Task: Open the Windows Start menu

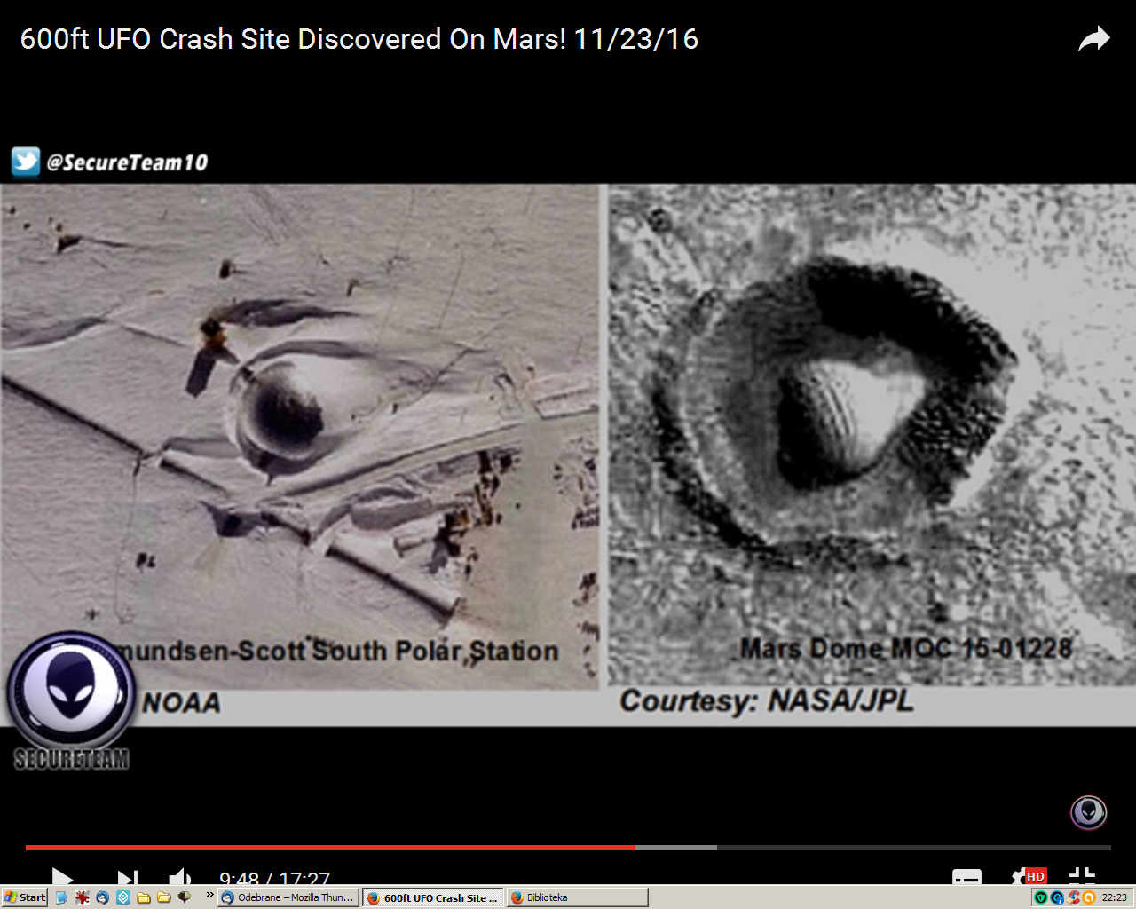Action: tap(25, 897)
